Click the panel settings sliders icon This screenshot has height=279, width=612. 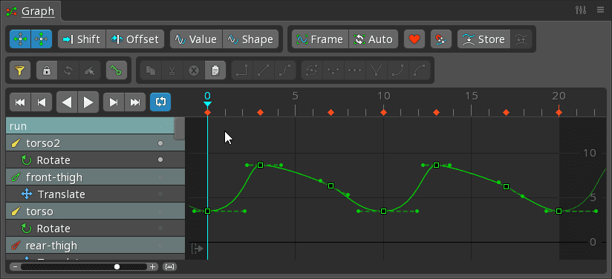click(x=581, y=10)
